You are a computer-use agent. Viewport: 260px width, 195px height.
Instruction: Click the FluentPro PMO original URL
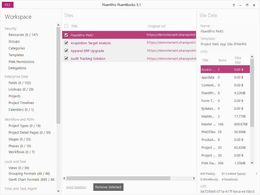(171, 35)
